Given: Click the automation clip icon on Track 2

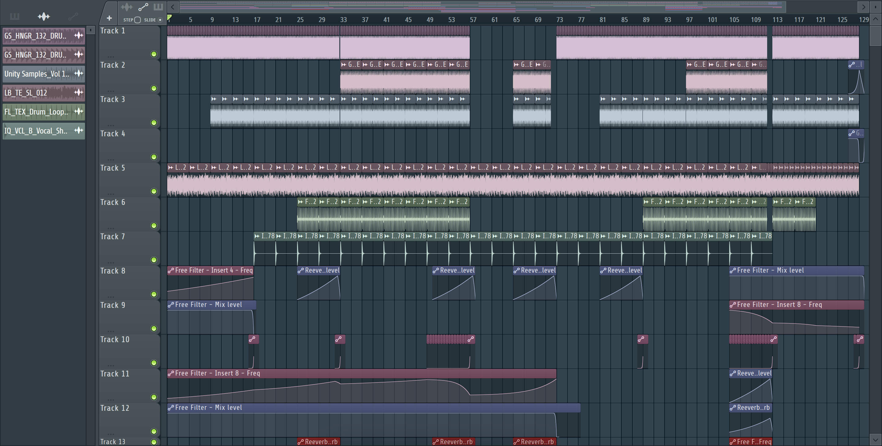Looking at the screenshot, I should [x=852, y=65].
